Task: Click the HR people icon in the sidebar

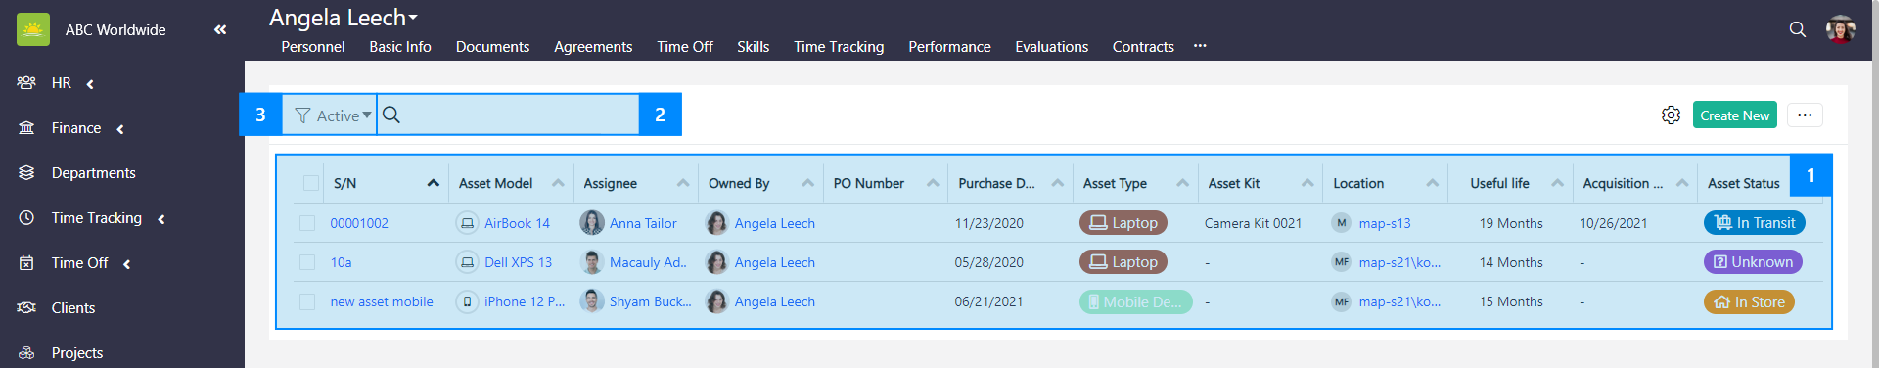Action: pyautogui.click(x=26, y=83)
